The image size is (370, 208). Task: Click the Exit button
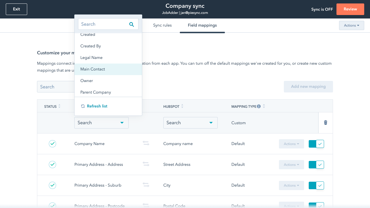16,9
